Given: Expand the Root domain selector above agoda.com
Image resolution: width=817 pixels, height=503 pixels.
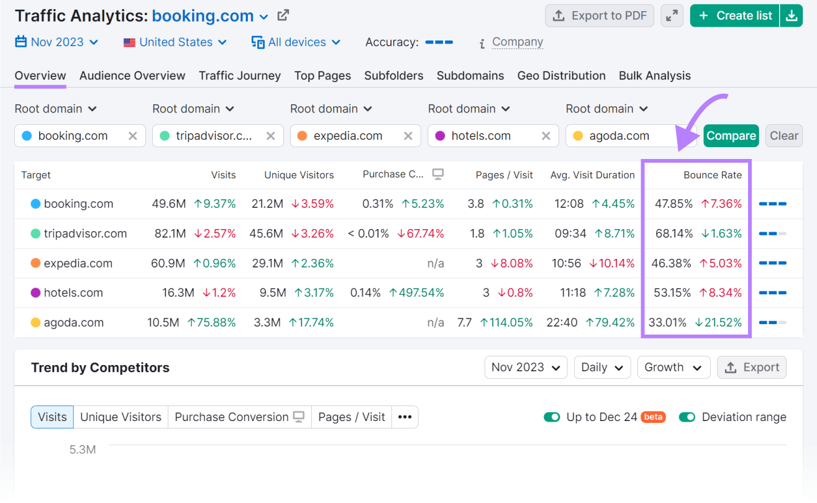Looking at the screenshot, I should tap(606, 108).
